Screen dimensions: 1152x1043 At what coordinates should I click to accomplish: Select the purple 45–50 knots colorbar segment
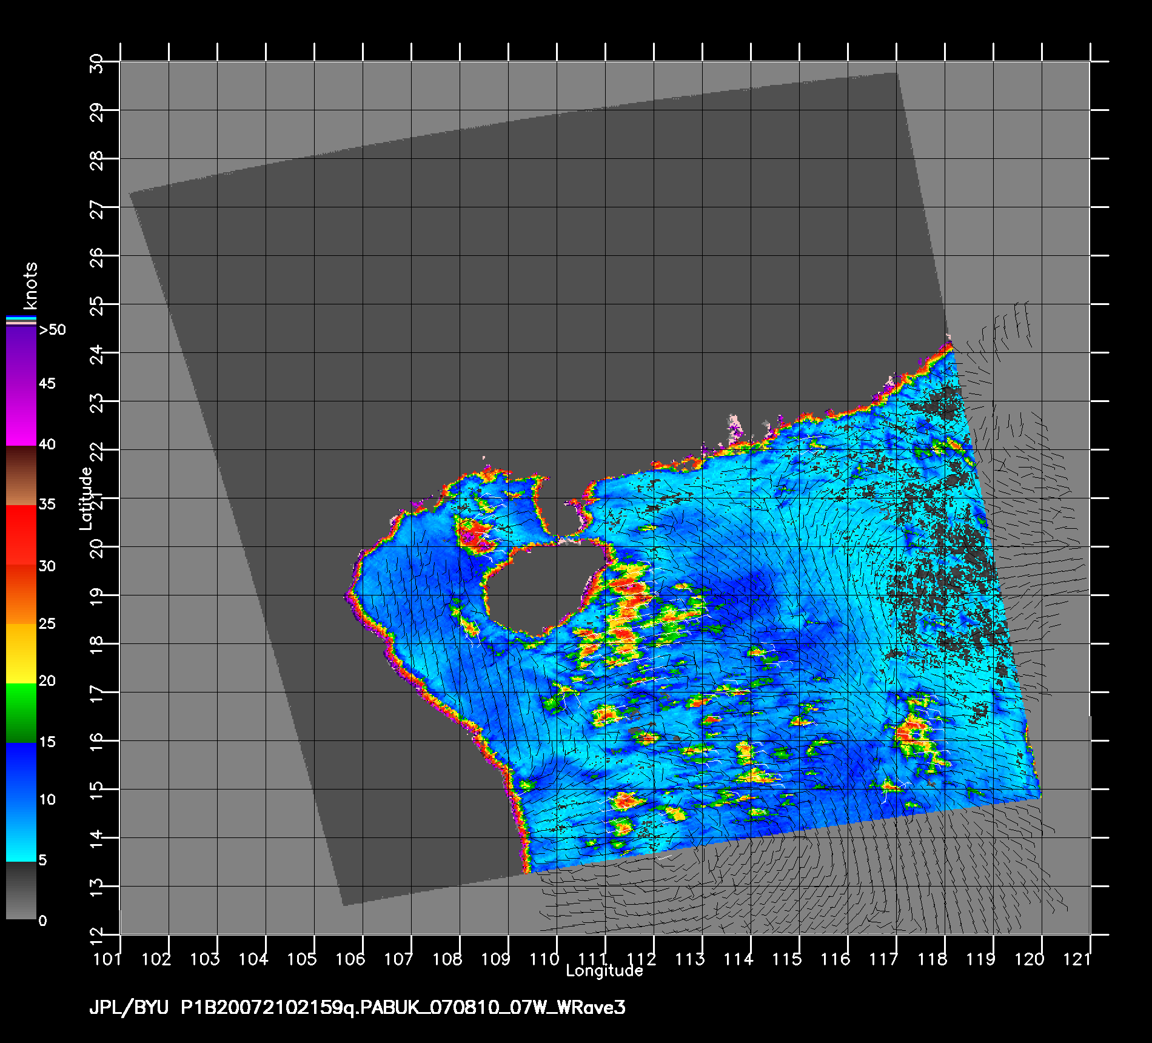[x=21, y=357]
